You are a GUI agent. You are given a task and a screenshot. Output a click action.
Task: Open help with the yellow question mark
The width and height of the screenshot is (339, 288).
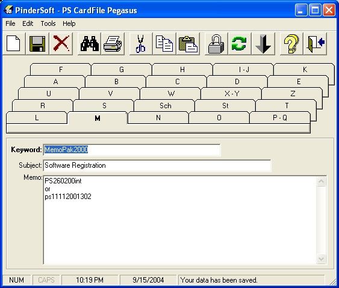pyautogui.click(x=291, y=44)
